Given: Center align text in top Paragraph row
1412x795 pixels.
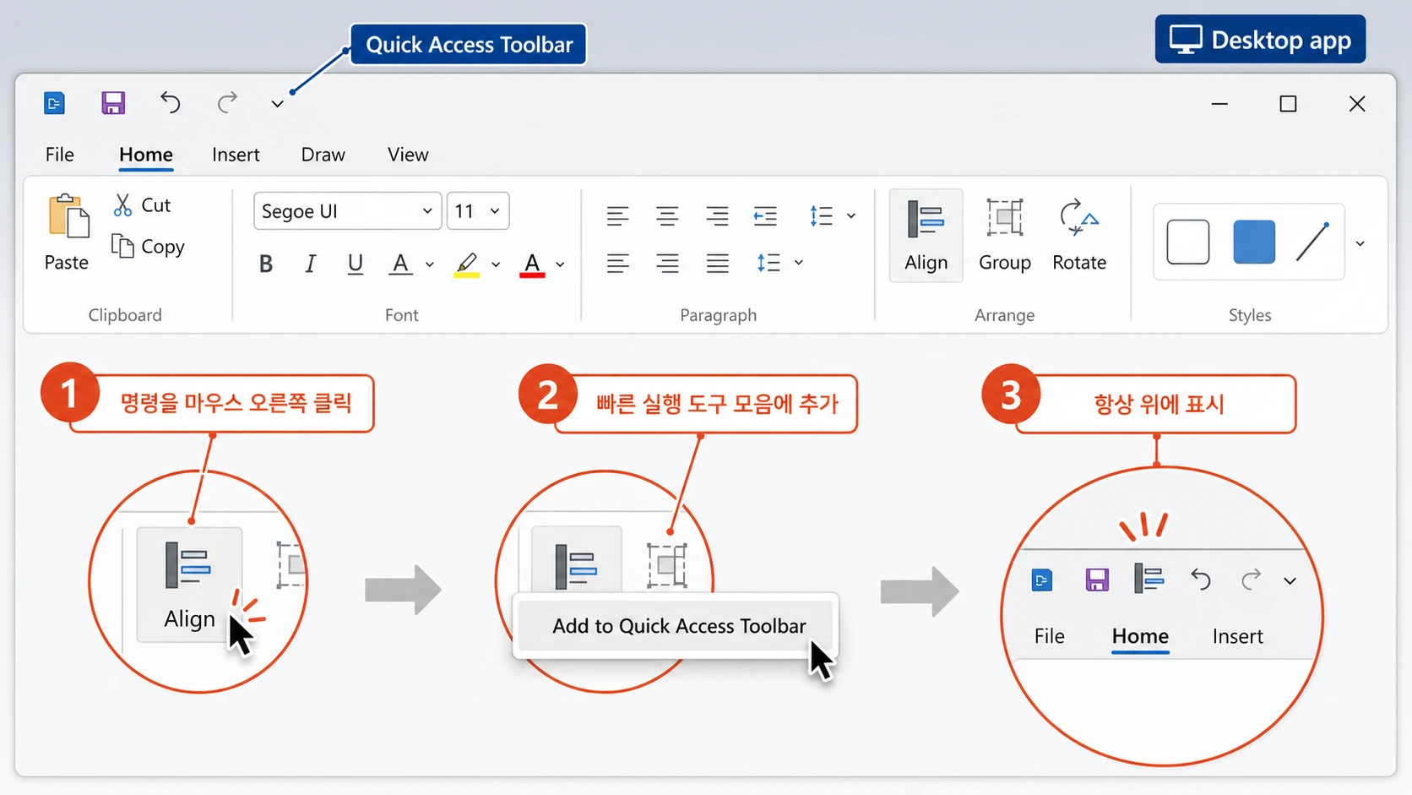Looking at the screenshot, I should point(667,216).
